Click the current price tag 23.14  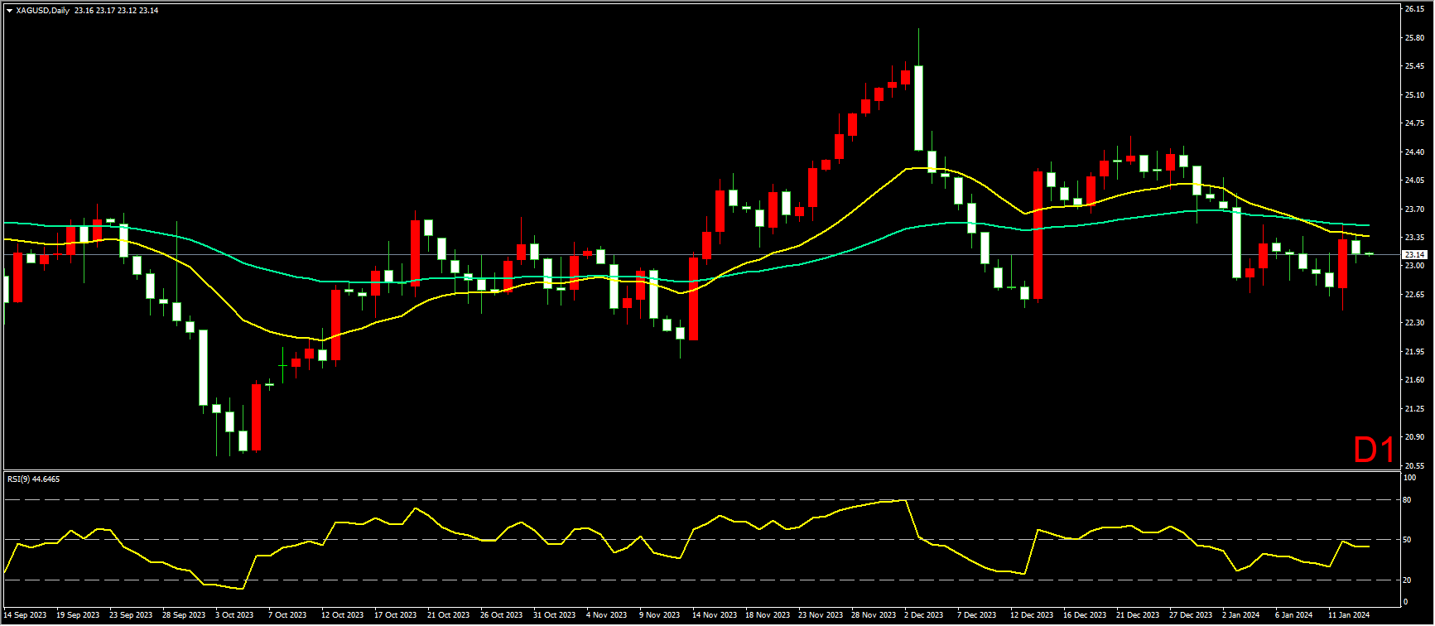coord(1414,255)
